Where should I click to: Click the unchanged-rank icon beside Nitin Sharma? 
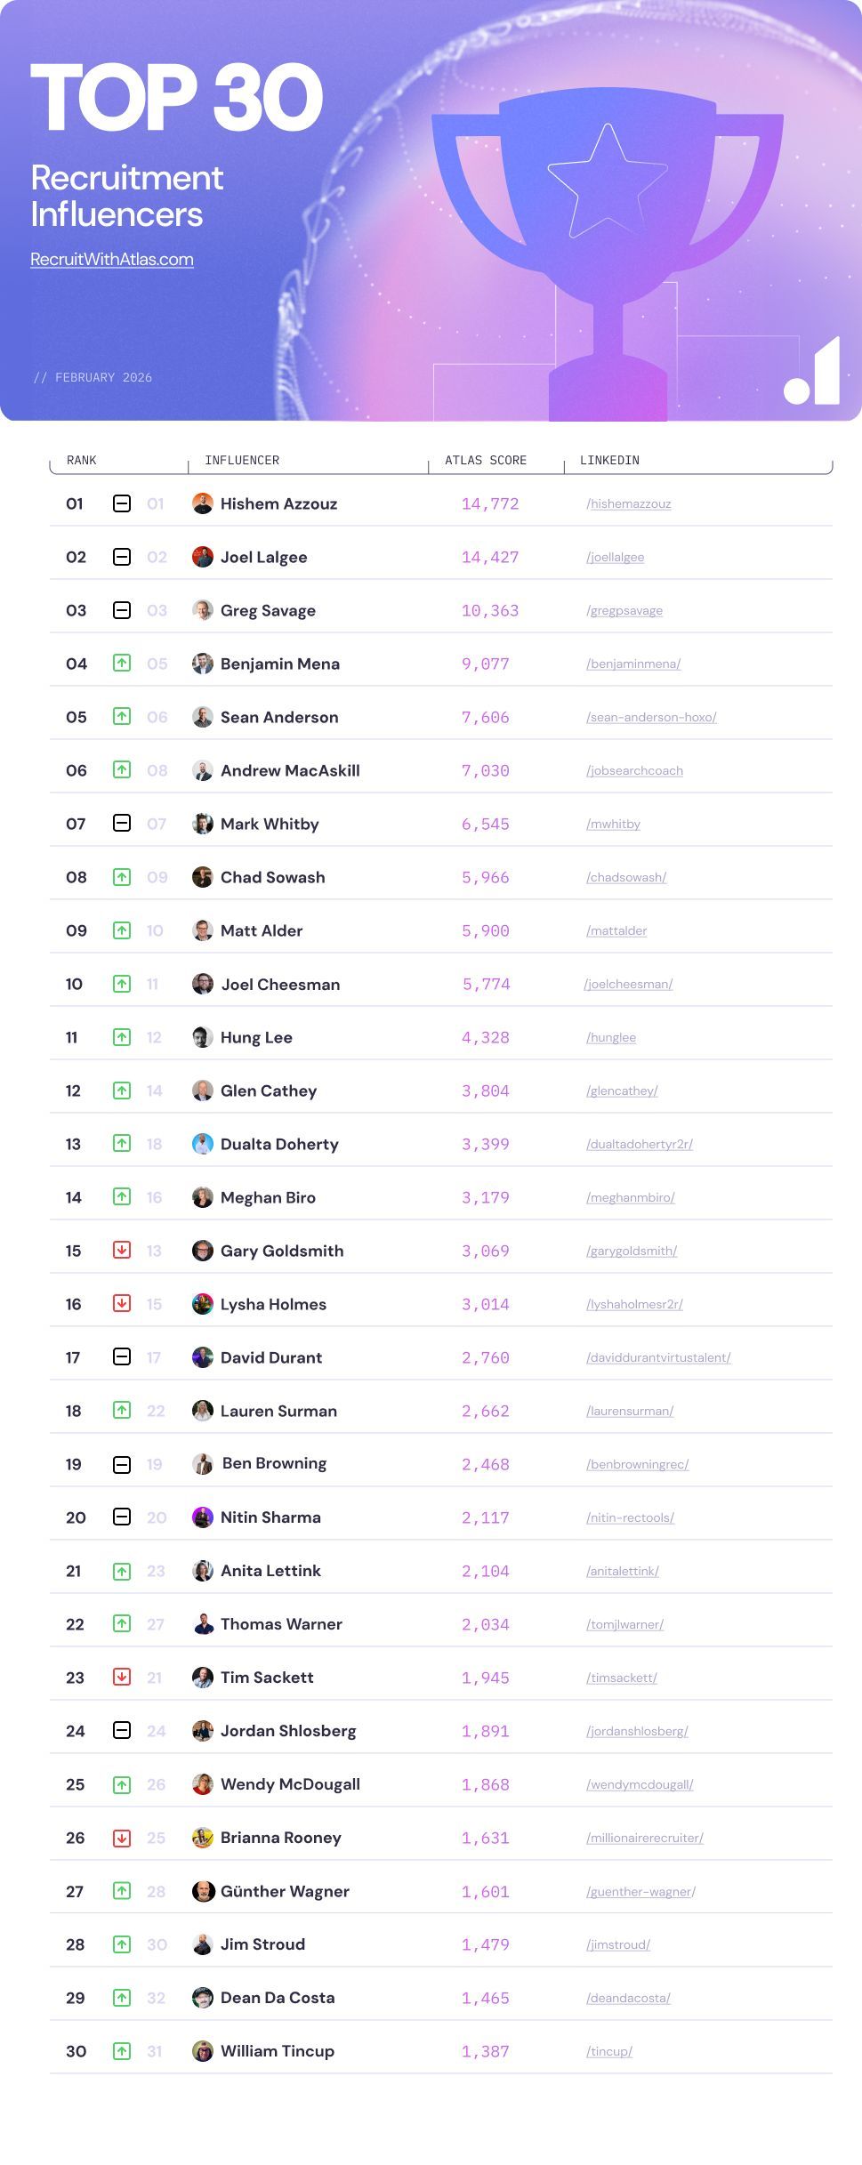122,1517
